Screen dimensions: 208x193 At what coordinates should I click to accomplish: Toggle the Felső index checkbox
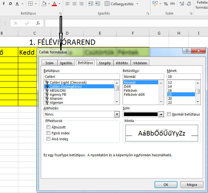pos(48,133)
